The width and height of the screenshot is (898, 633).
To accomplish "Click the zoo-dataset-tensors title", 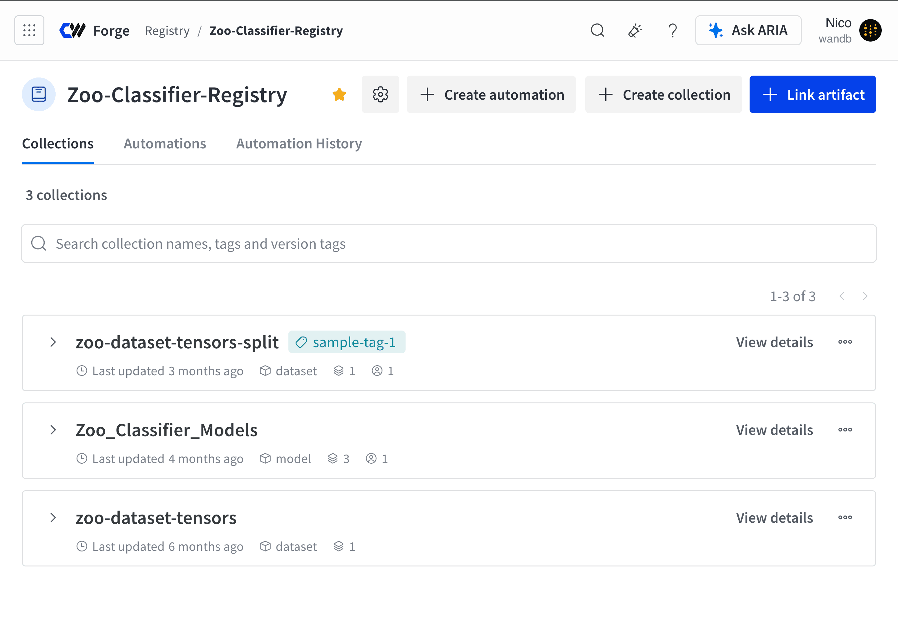I will pyautogui.click(x=156, y=518).
